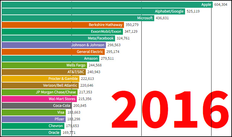Select the Visa bar label
The width and height of the screenshot is (232, 137).
[61, 113]
